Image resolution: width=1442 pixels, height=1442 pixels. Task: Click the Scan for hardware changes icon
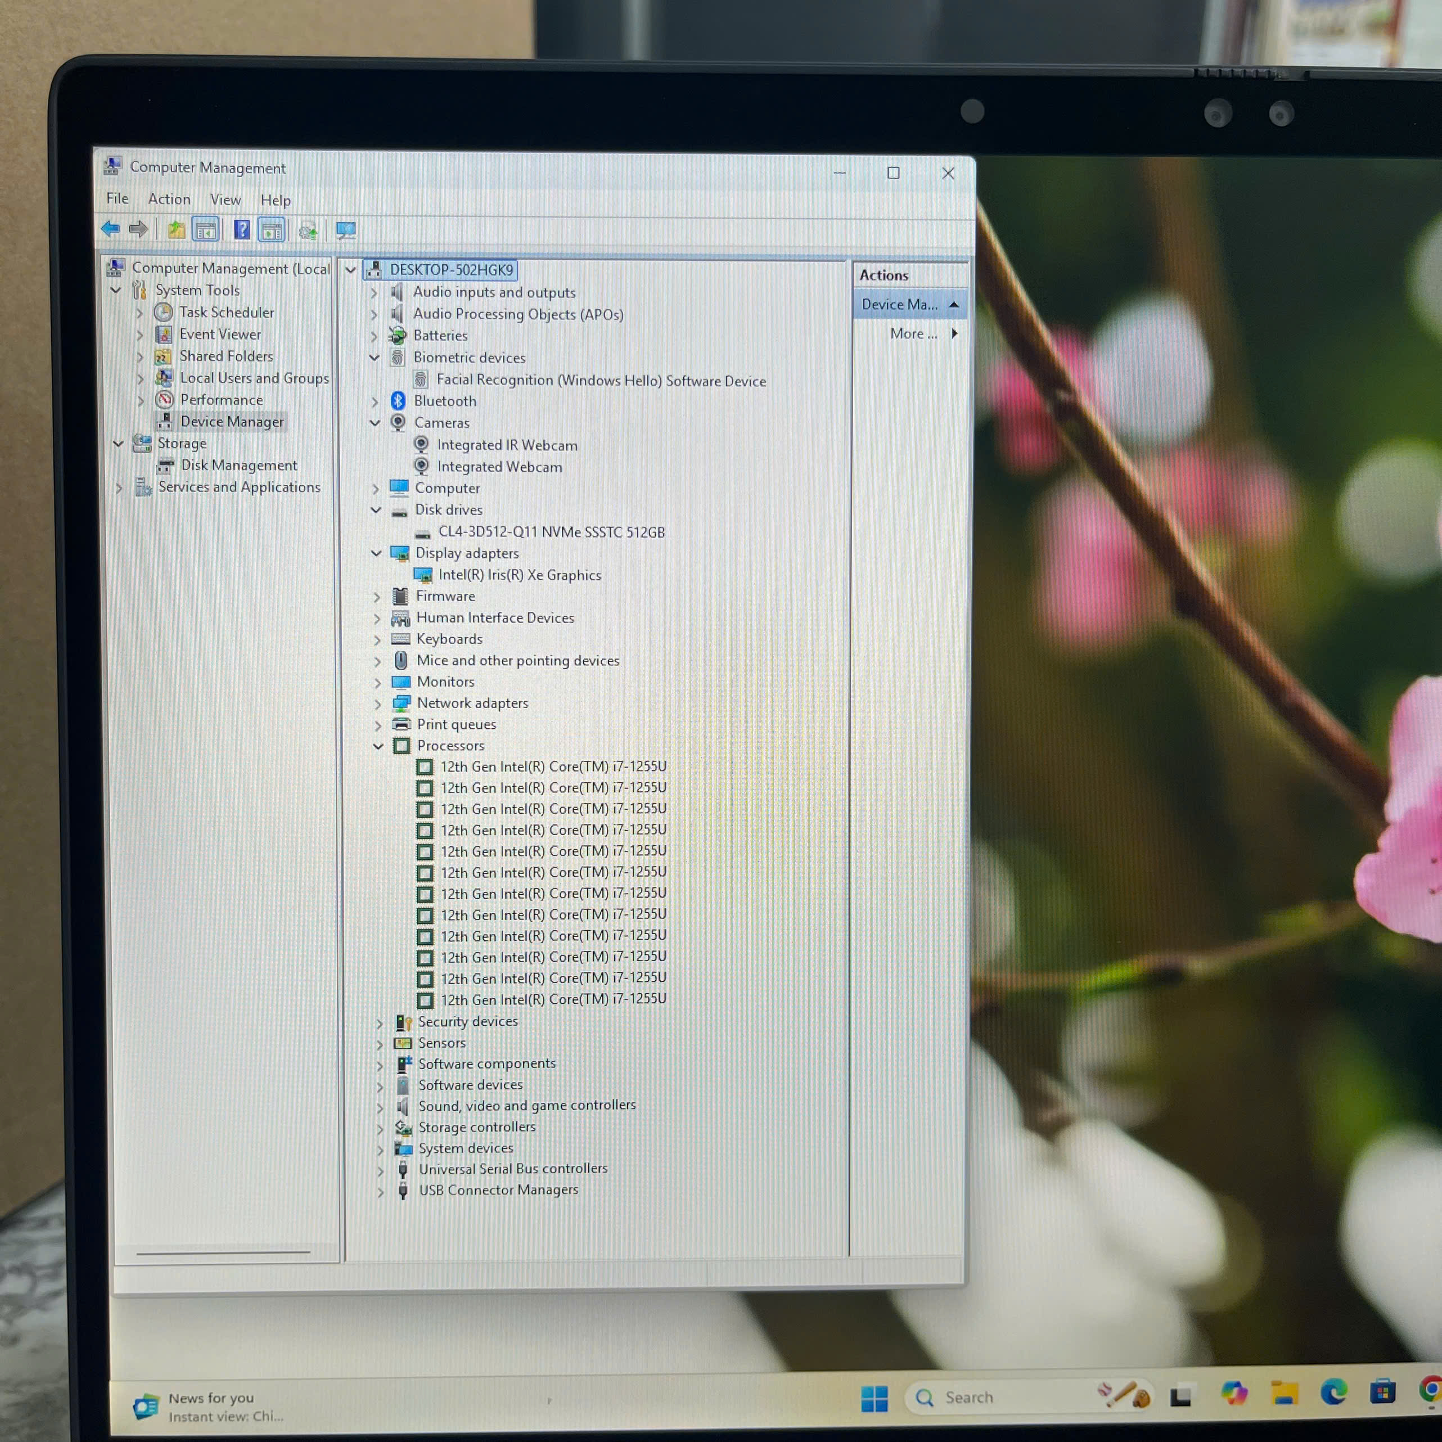pyautogui.click(x=308, y=231)
